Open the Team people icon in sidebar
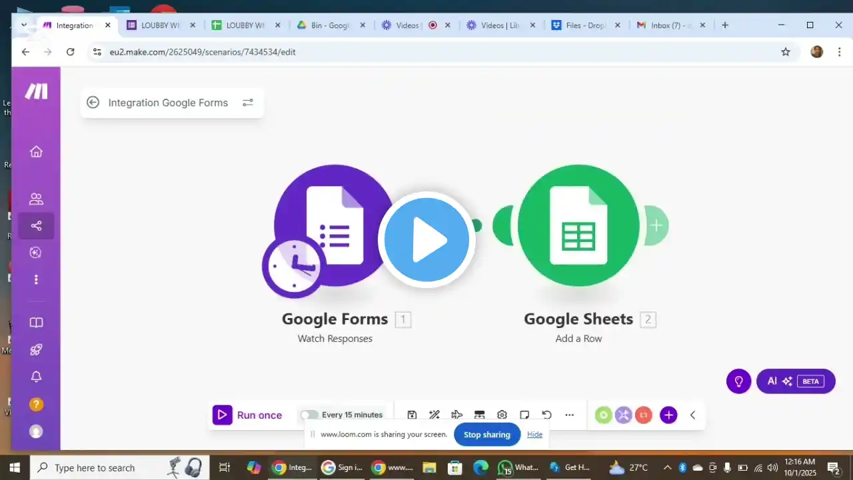The width and height of the screenshot is (853, 480). coord(36,199)
